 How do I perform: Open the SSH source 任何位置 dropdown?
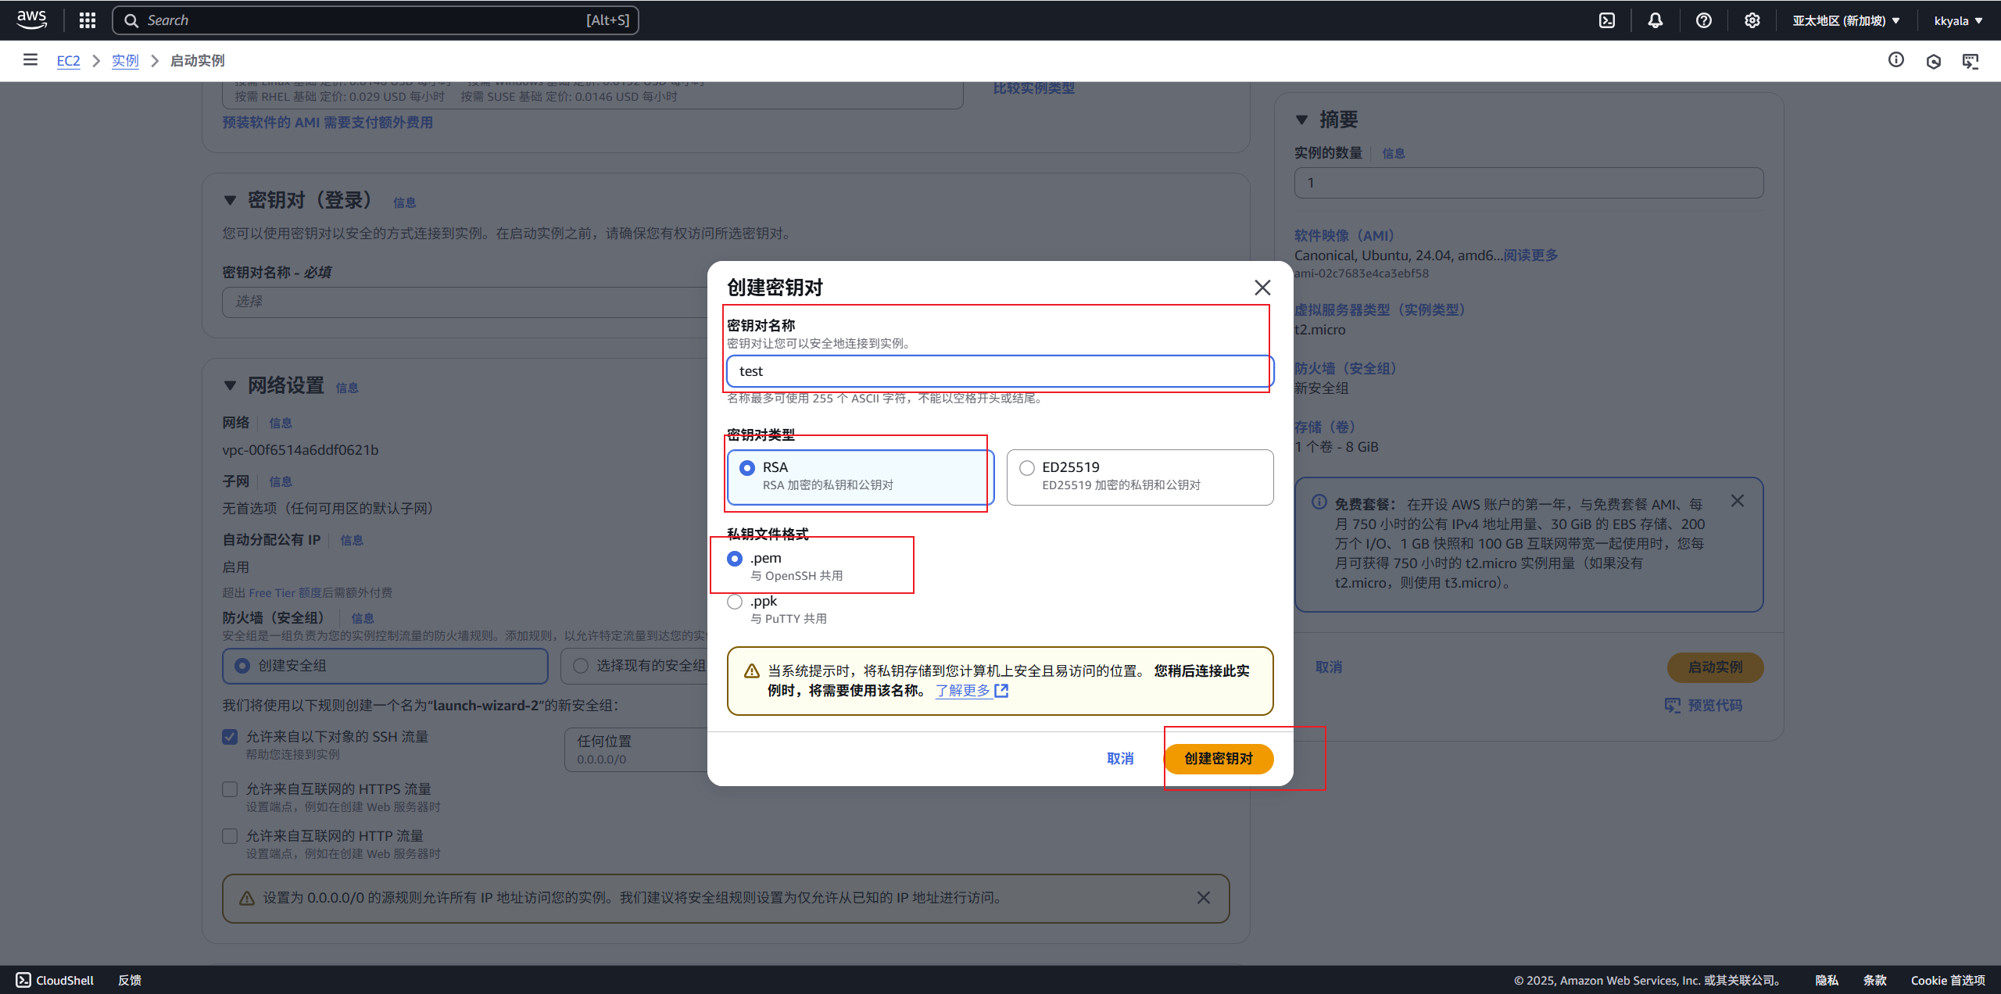(x=636, y=749)
